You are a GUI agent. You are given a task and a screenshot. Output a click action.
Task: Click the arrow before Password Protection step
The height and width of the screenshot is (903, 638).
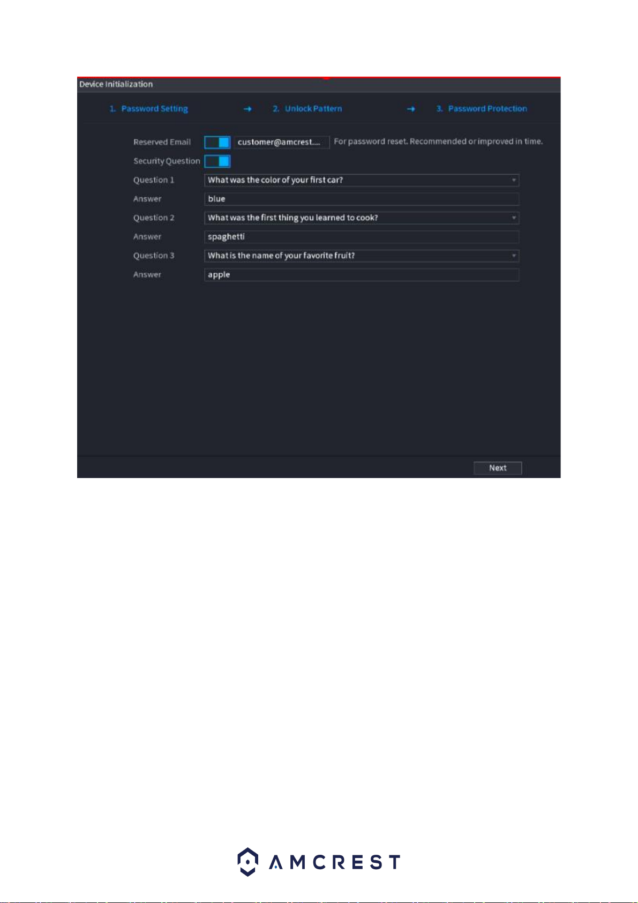pos(411,109)
